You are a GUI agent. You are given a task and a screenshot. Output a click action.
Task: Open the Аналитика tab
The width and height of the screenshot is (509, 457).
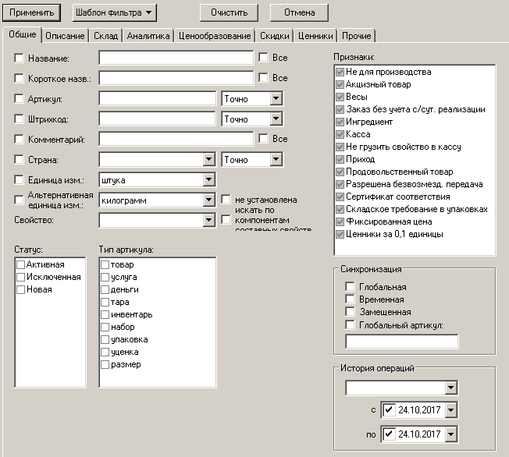pos(148,36)
